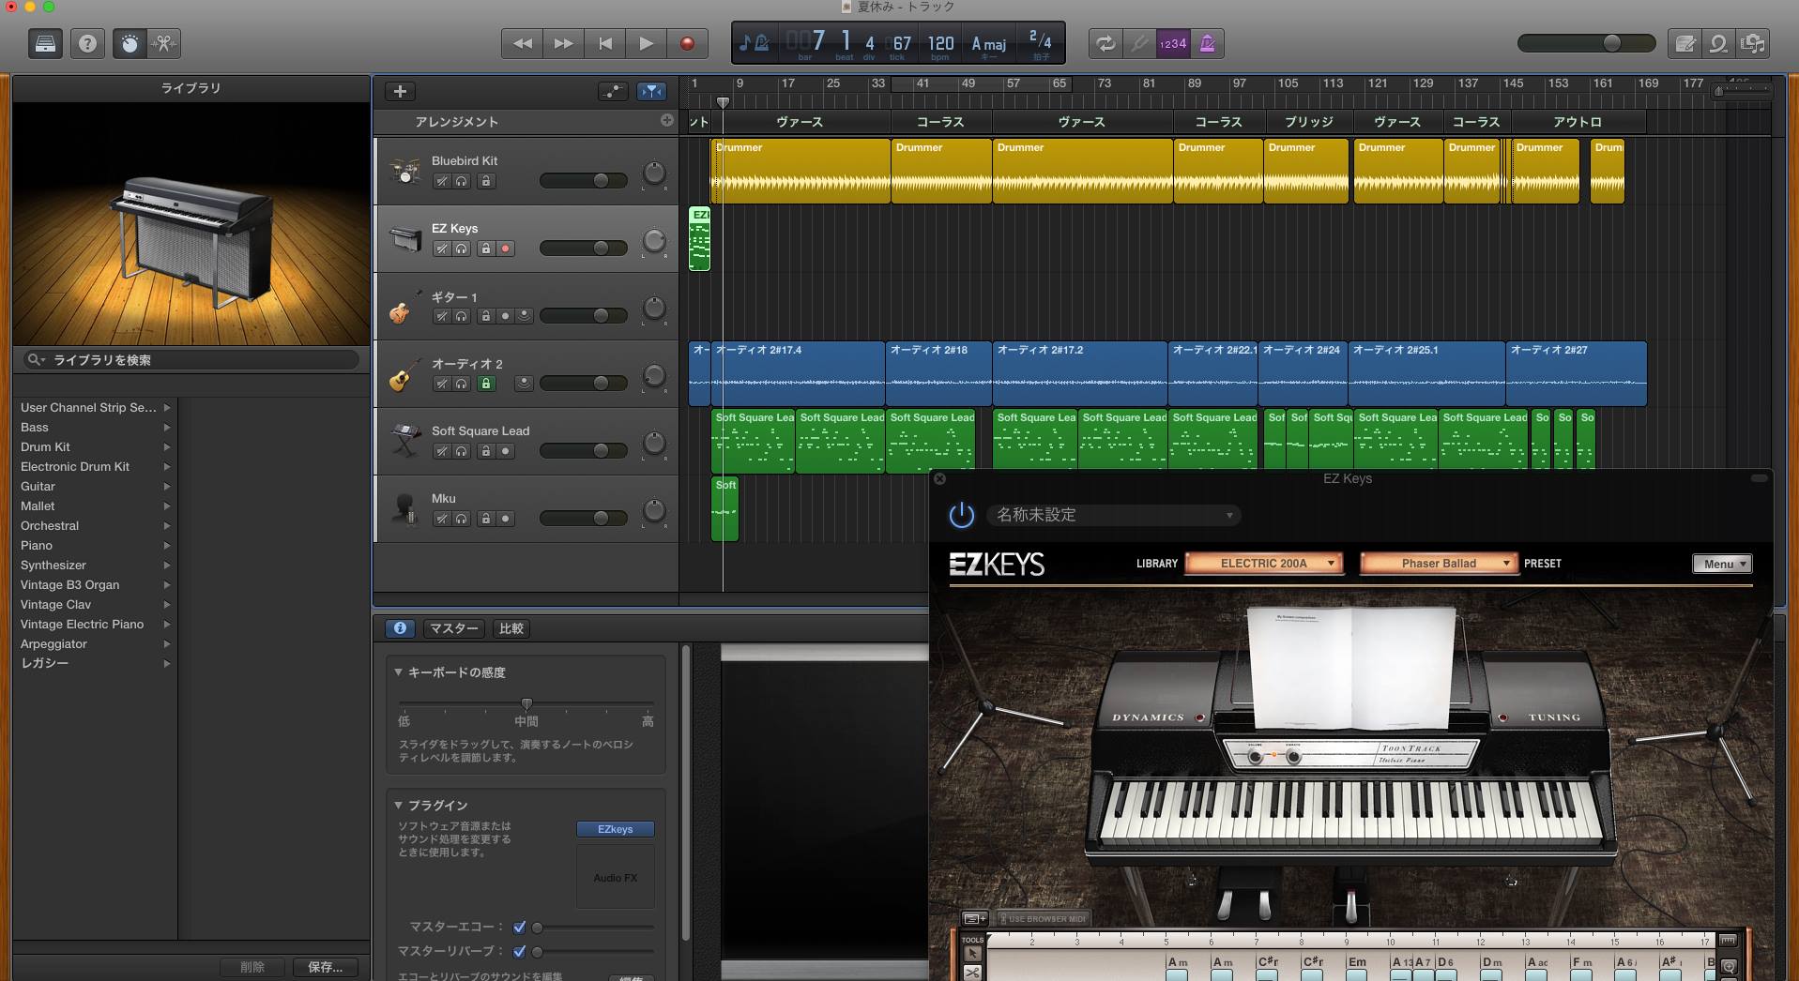The image size is (1799, 981).
Task: Add arrangement marker with plus icon
Action: click(x=666, y=120)
